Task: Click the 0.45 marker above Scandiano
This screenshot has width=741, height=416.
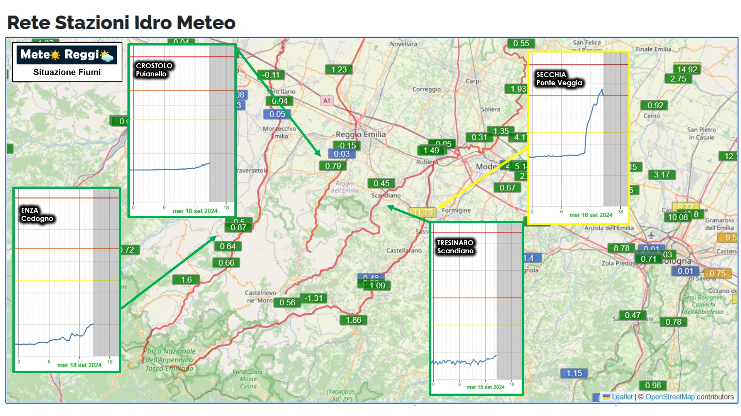Action: (381, 184)
